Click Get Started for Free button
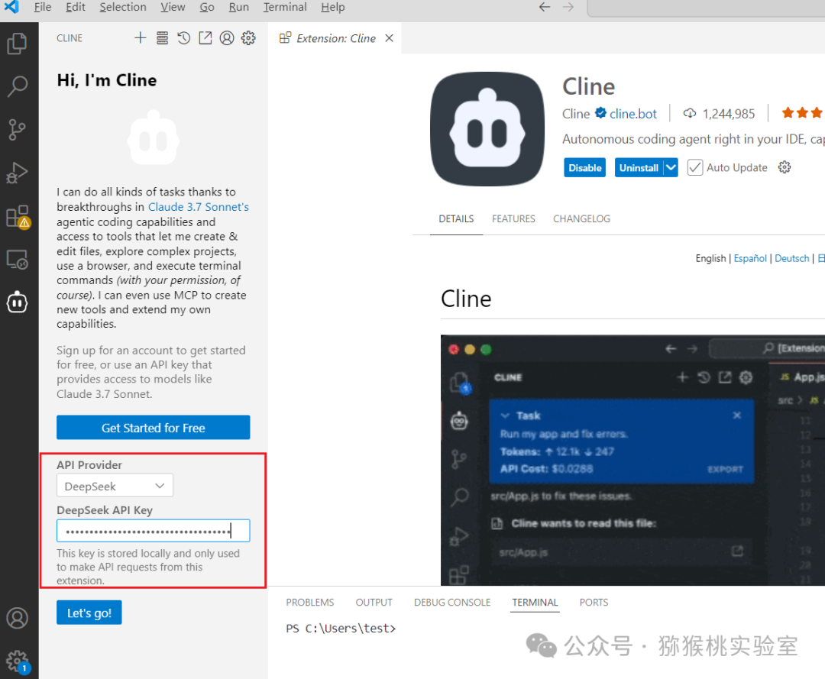The width and height of the screenshot is (825, 679). coord(153,428)
